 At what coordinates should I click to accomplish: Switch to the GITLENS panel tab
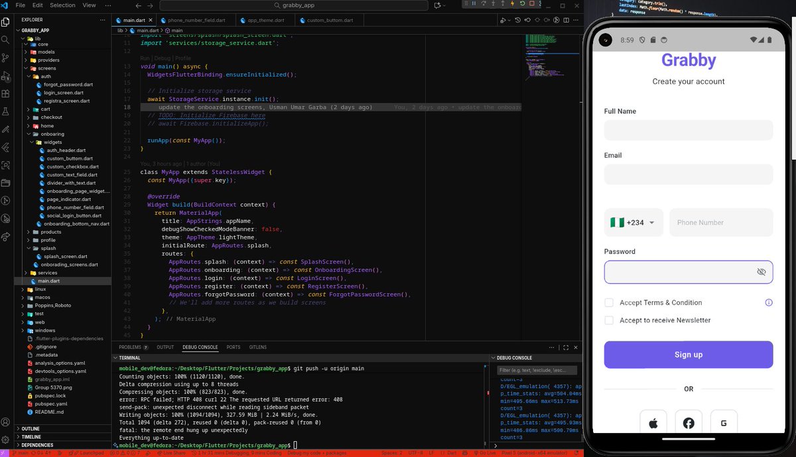point(257,347)
